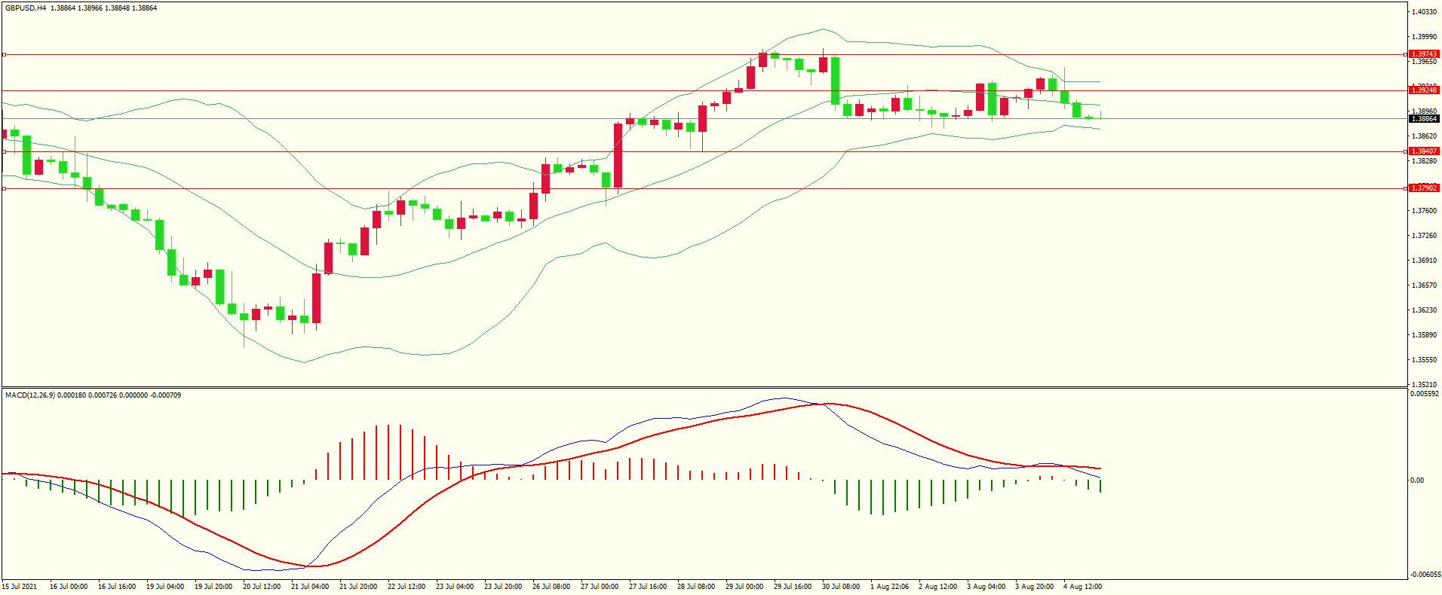The image size is (1442, 595).
Task: Click the MACD(12,26,9) indicator label
Action: (29, 395)
